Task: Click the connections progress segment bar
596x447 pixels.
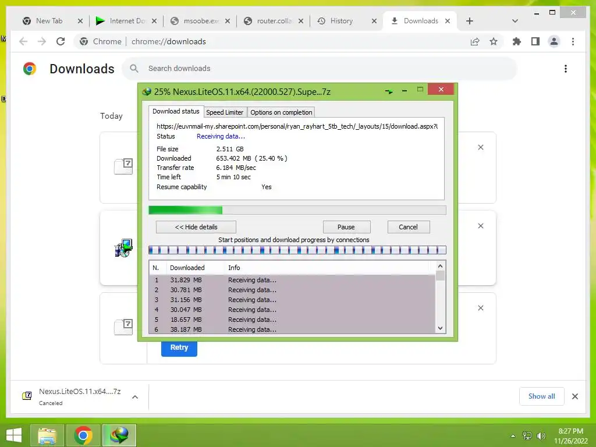Action: 297,250
